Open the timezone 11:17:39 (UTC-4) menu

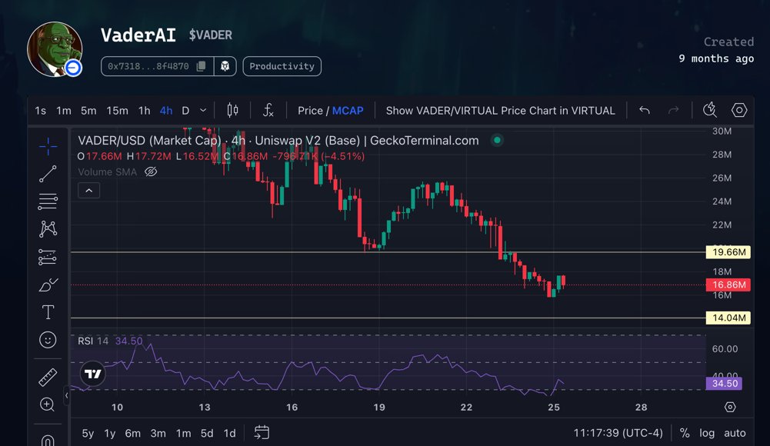(618, 433)
